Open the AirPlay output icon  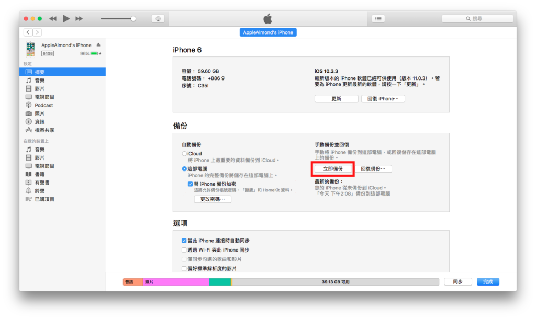pyautogui.click(x=158, y=19)
